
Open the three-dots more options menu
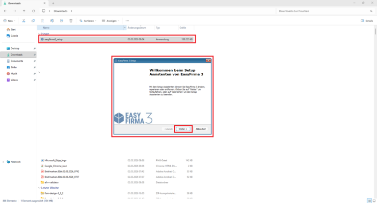point(127,21)
